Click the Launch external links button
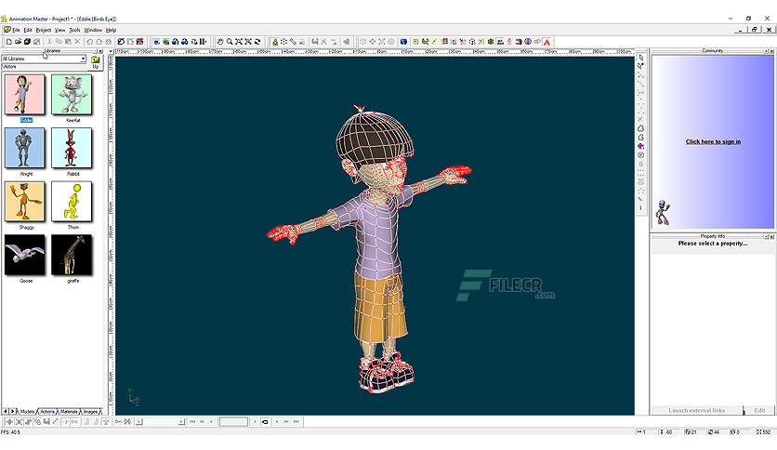Viewport: 777px width, 450px height. pos(697,410)
